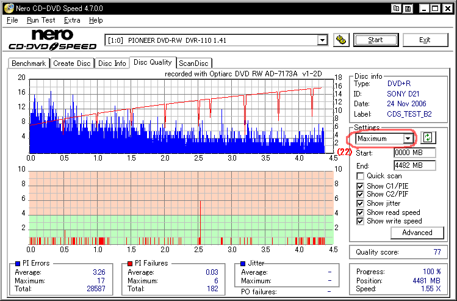Click the blue PI Errors color swatch
The height and width of the screenshot is (301, 457).
coord(18,264)
